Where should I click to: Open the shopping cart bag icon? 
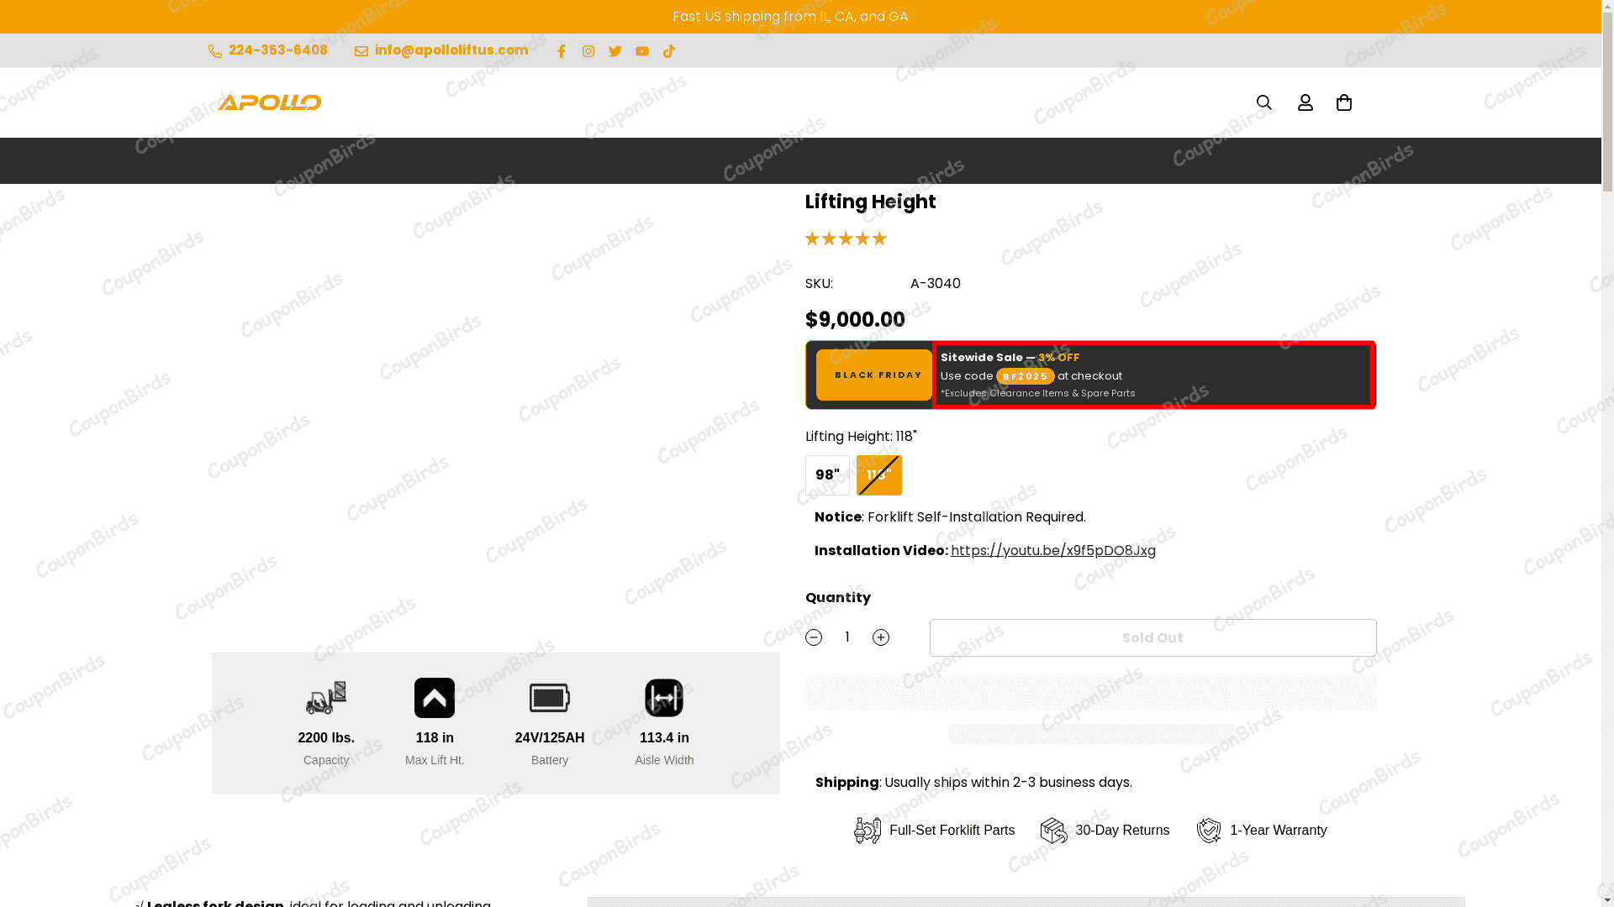click(x=1344, y=102)
